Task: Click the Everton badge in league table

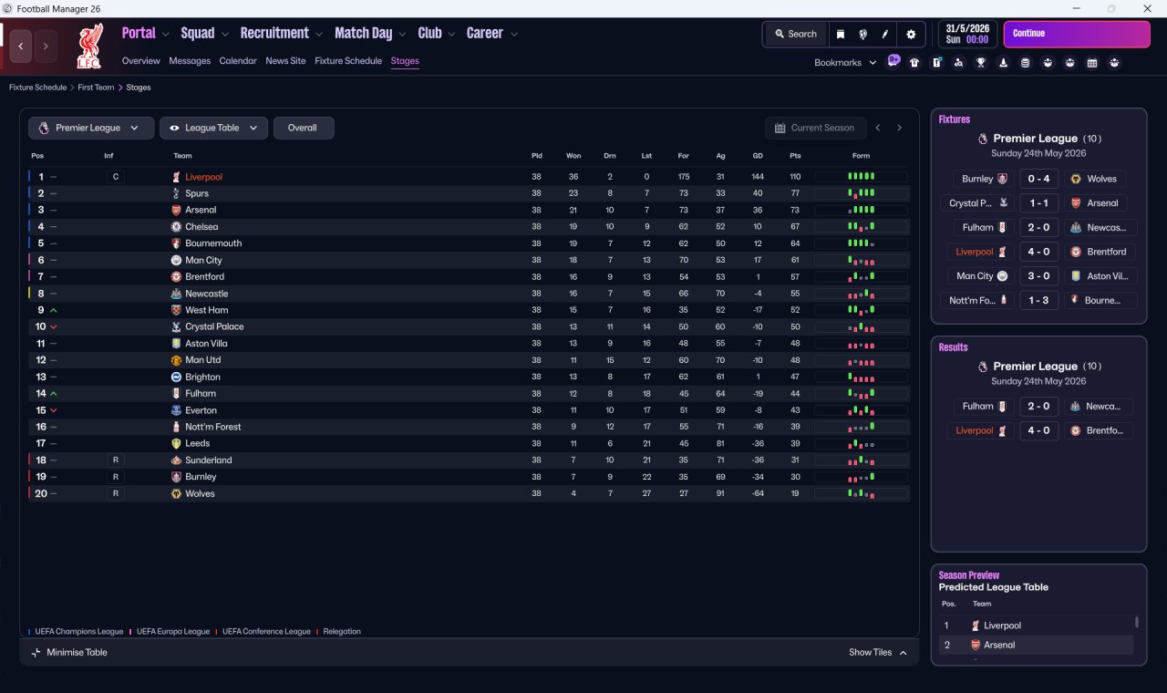Action: [177, 410]
